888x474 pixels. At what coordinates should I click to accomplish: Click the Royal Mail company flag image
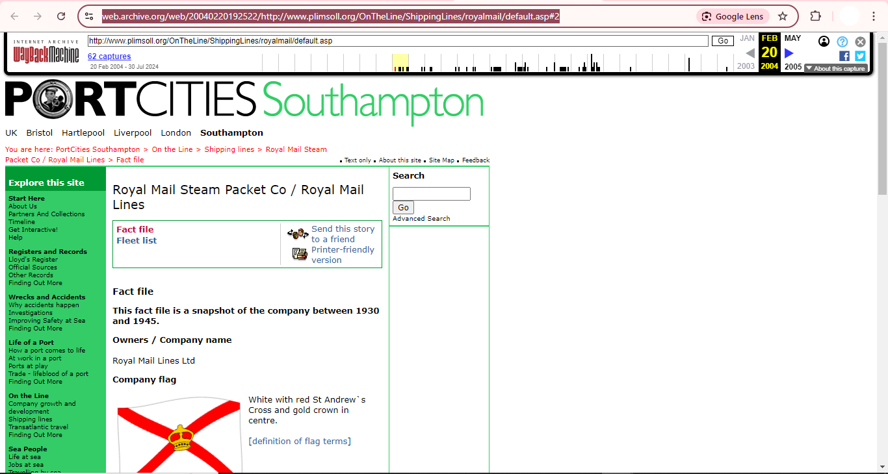[x=179, y=434]
